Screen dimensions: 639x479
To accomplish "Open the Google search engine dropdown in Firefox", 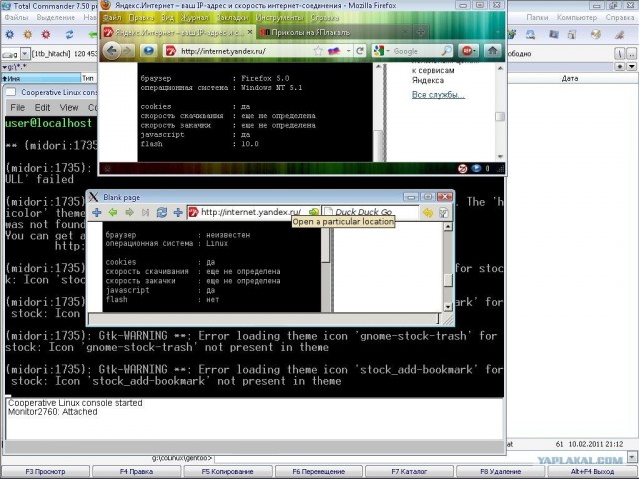I will click(388, 51).
